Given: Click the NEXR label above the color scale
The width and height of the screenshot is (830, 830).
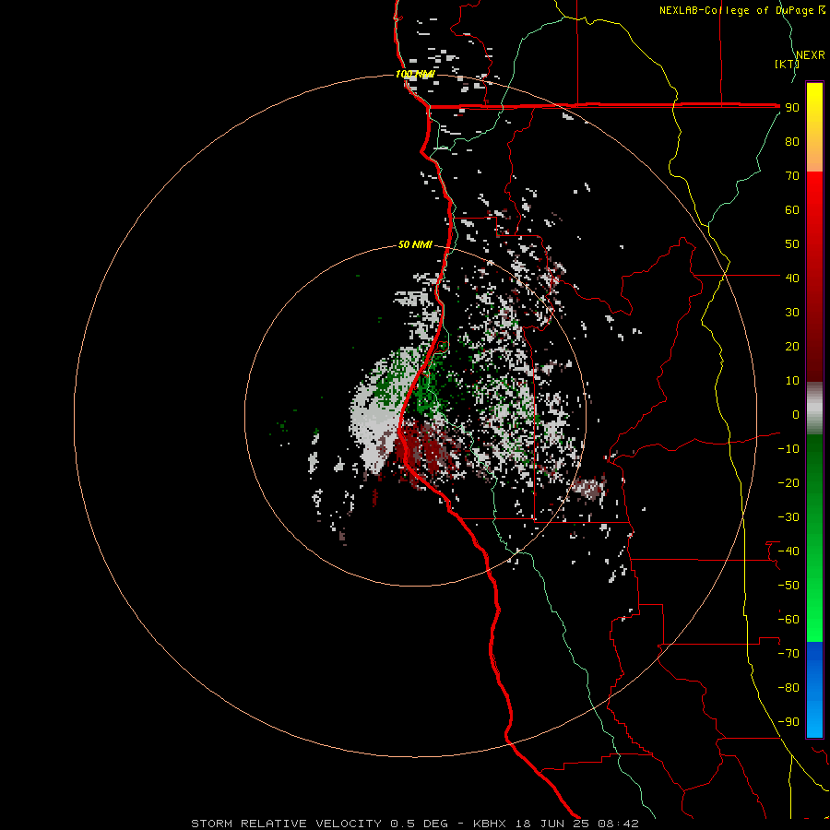Looking at the screenshot, I should pos(811,55).
